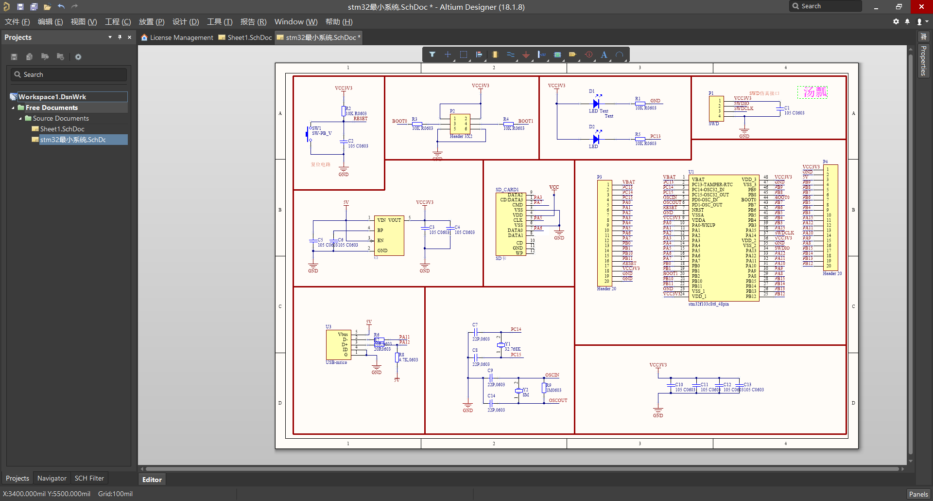The width and height of the screenshot is (933, 501).
Task: Open the 报告 (R) menu
Action: pos(253,22)
